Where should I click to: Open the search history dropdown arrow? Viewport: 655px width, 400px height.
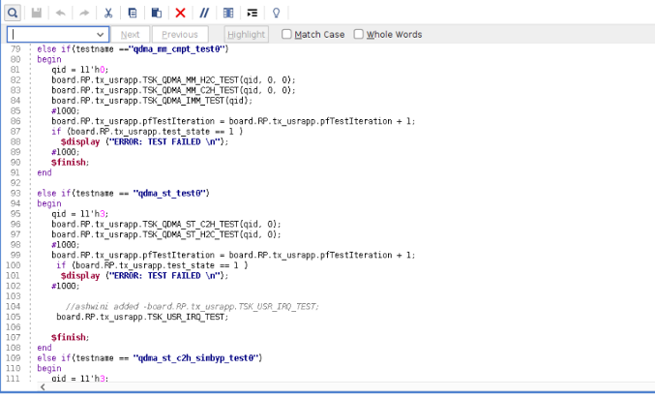(100, 35)
